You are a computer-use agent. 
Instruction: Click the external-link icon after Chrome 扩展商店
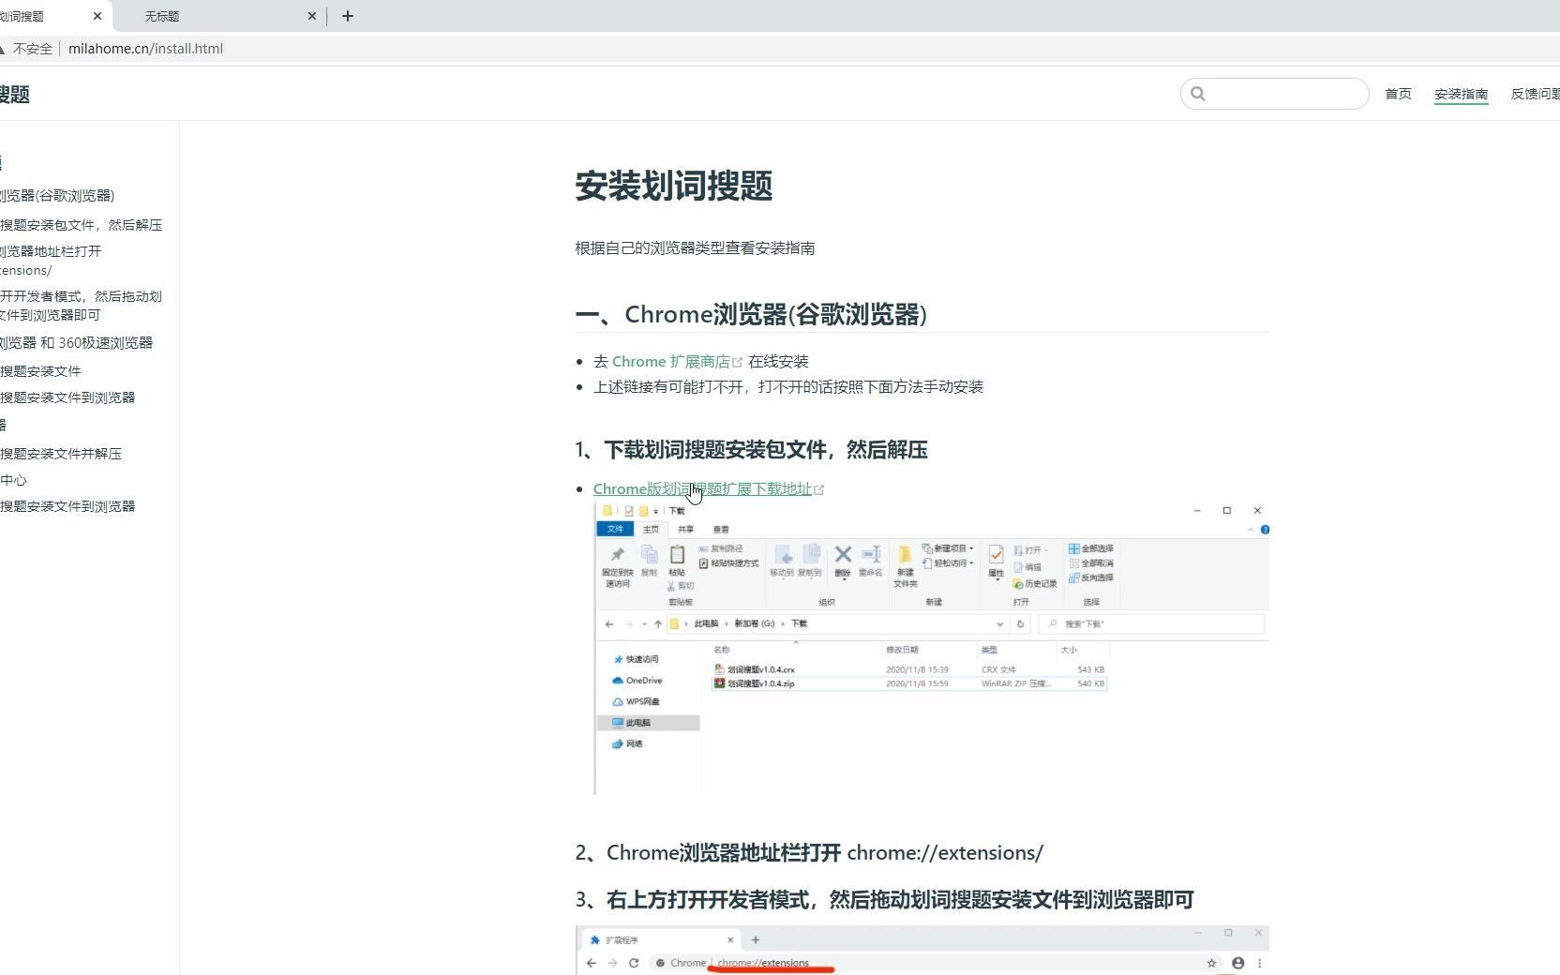(x=737, y=362)
